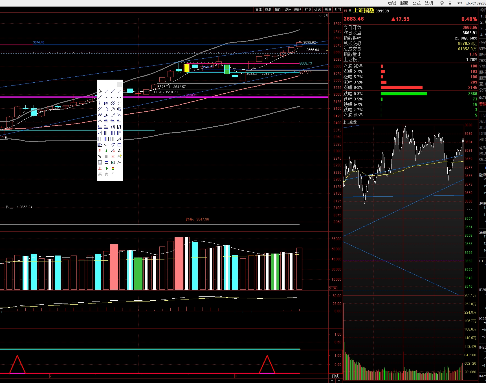
Task: Select the text annotation A tool
Action: [x=119, y=151]
